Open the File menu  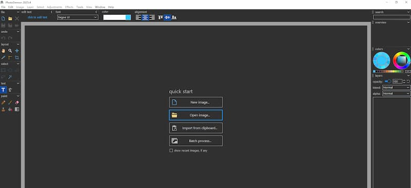[3, 7]
